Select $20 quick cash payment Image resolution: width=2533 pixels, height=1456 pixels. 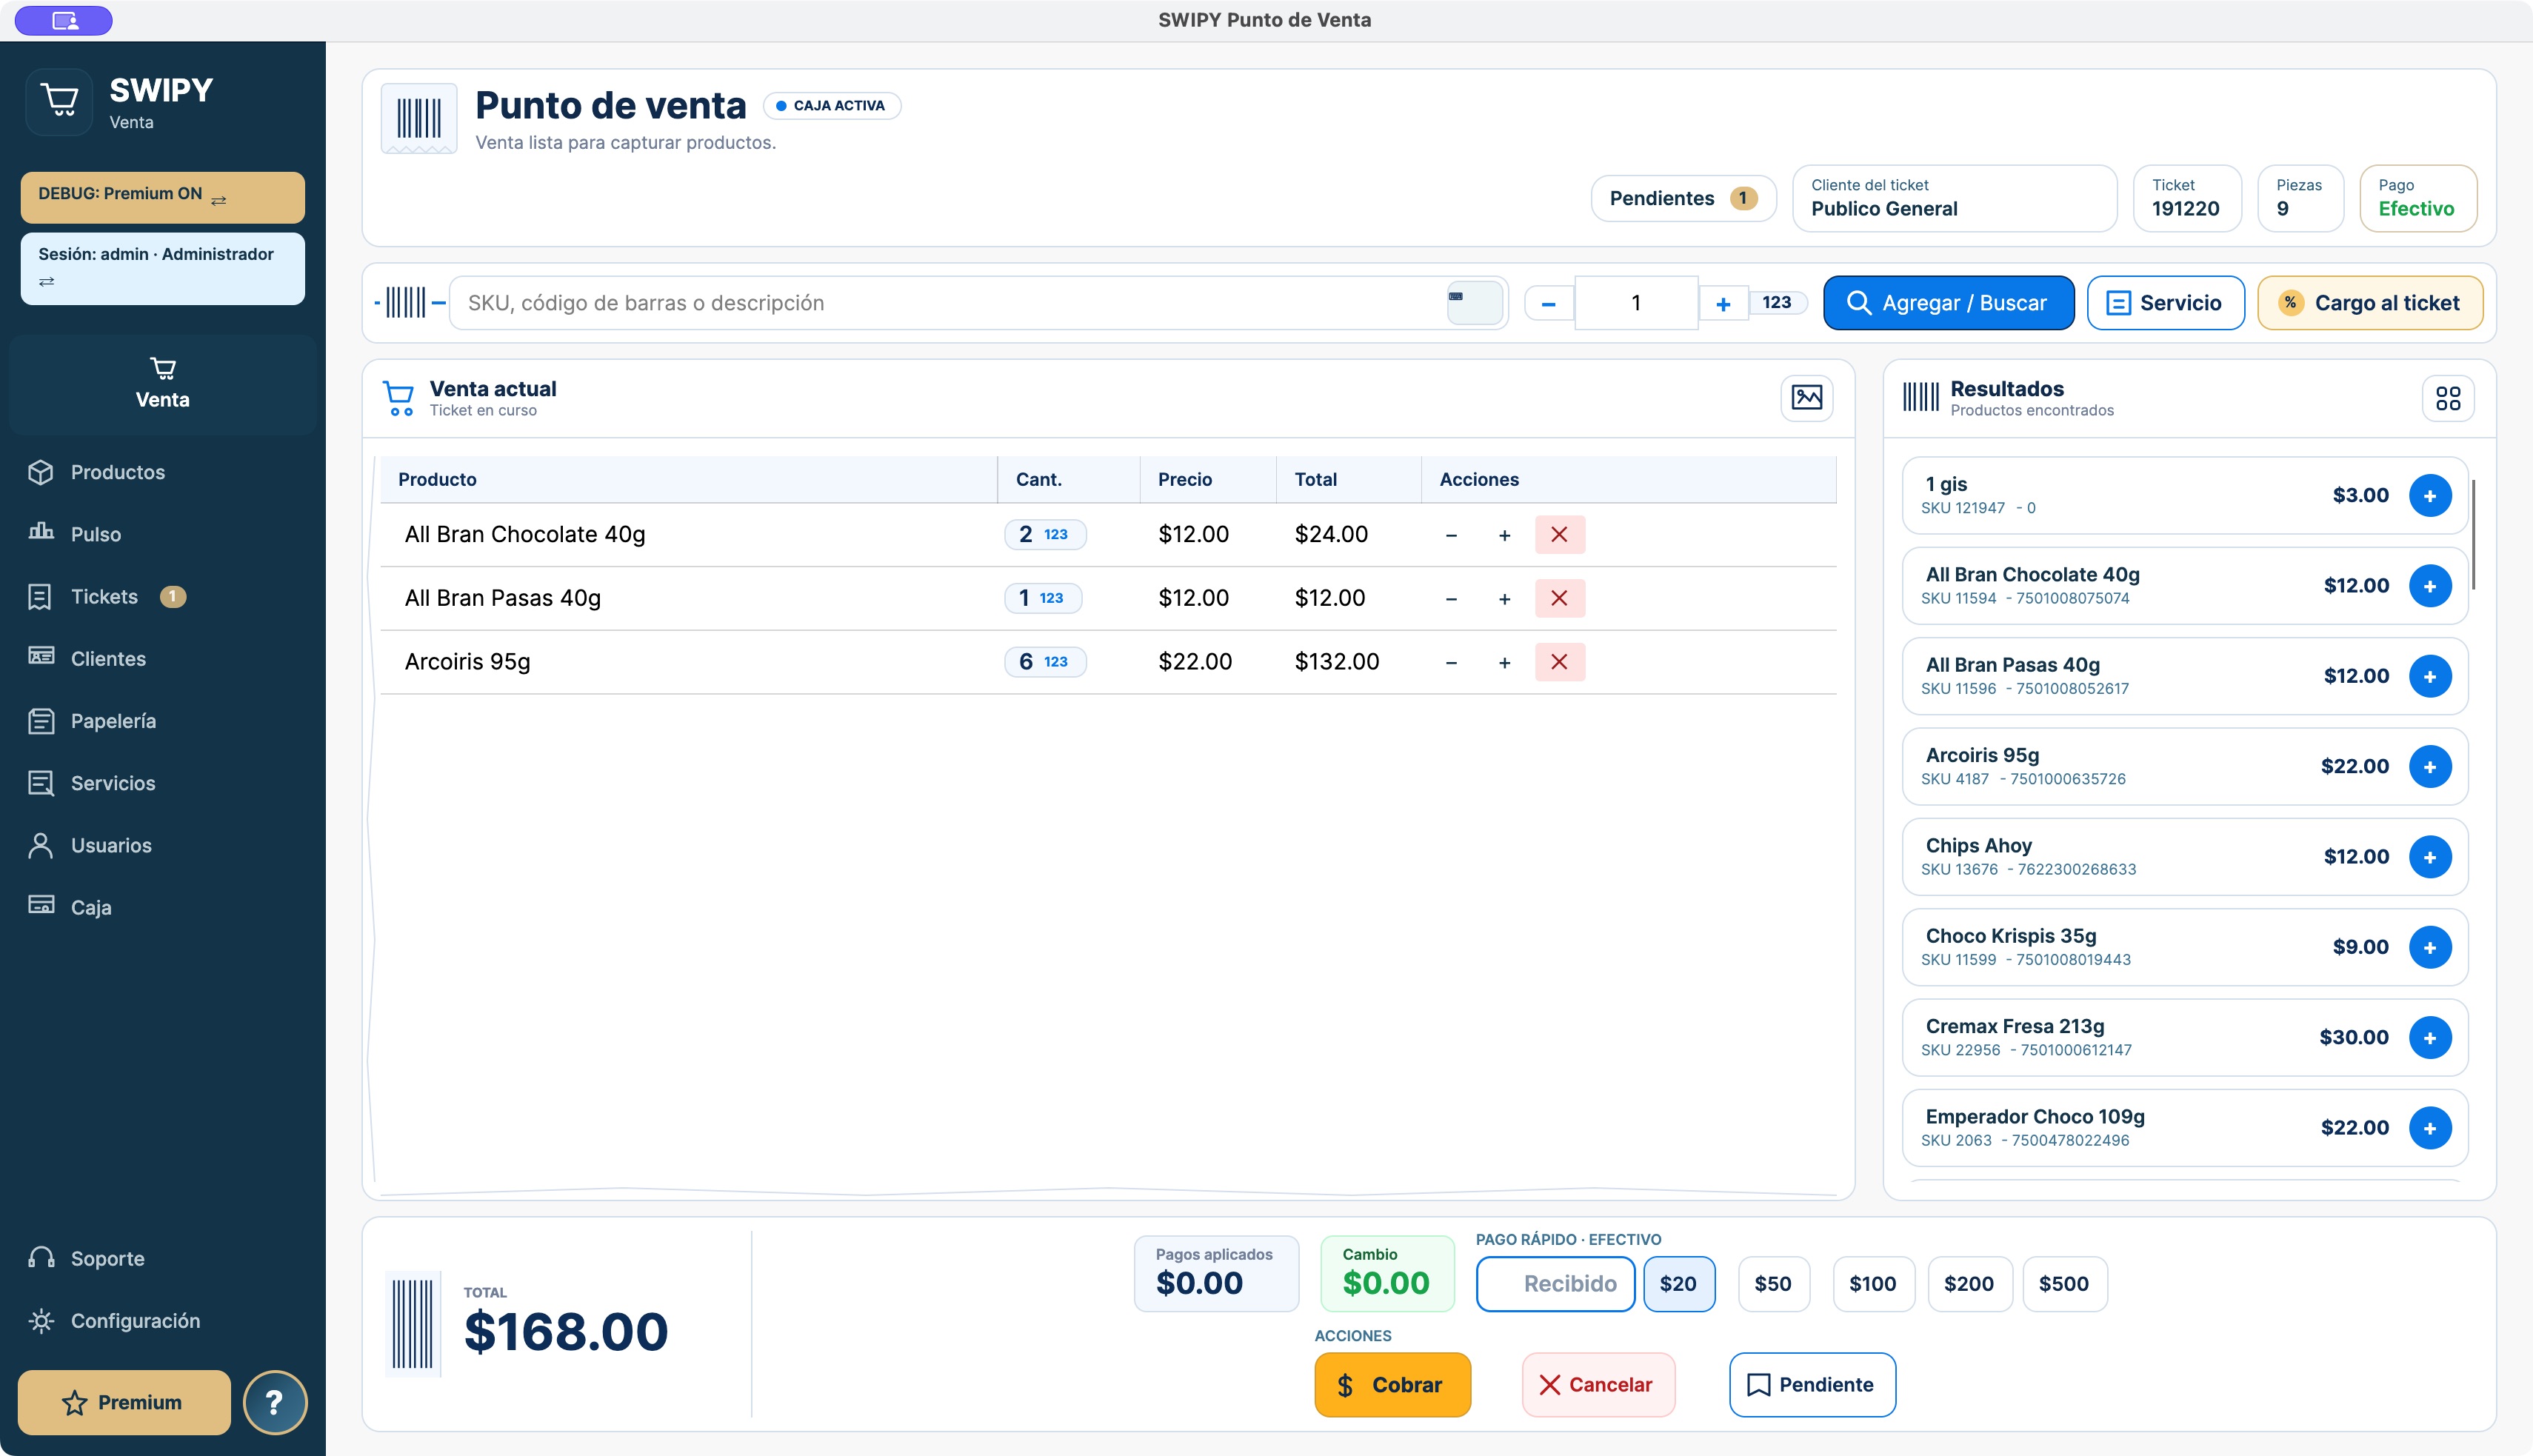point(1678,1284)
